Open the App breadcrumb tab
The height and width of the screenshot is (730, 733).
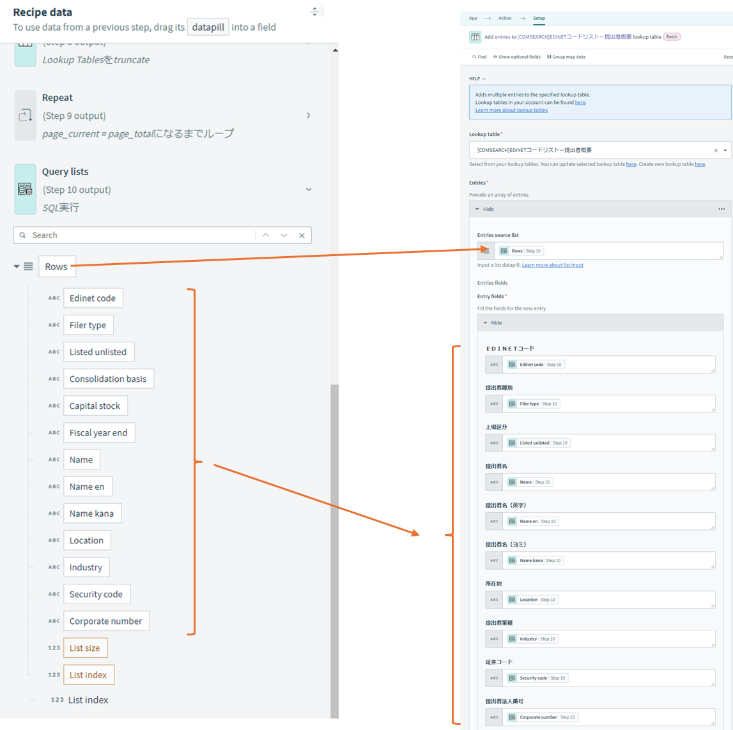tap(473, 19)
